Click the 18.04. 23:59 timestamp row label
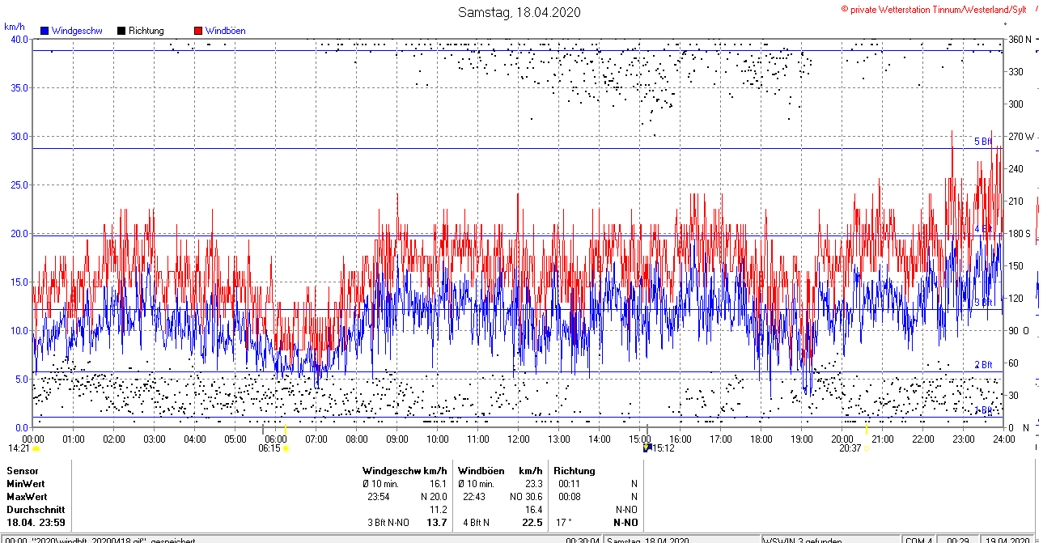1060x543 pixels. [x=36, y=523]
